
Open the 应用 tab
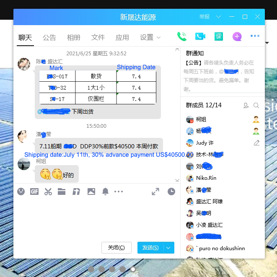coord(122,38)
